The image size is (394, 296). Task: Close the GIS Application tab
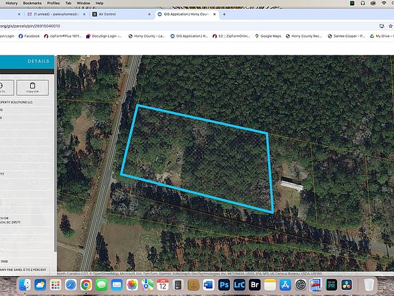[214, 14]
